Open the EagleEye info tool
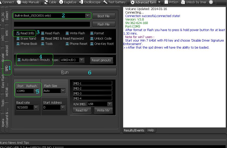227x148 pixels. point(68,2)
